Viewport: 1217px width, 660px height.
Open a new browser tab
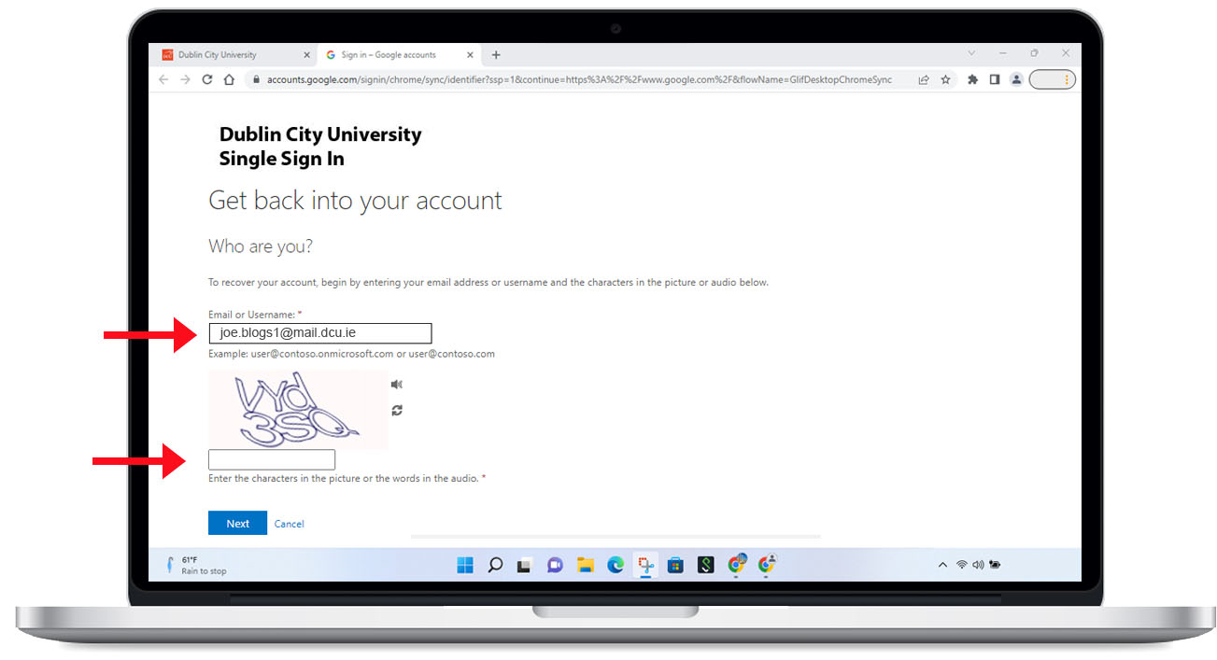pos(496,55)
